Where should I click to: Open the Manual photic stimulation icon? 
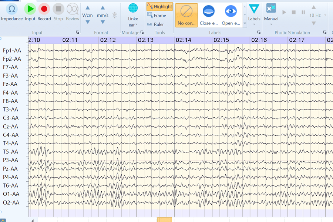271,14
